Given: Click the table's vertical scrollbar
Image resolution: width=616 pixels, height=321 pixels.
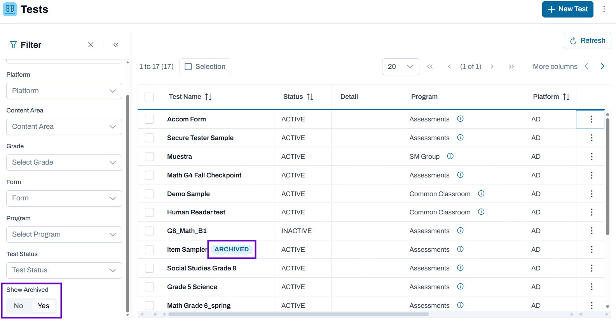Looking at the screenshot, I should click(607, 177).
